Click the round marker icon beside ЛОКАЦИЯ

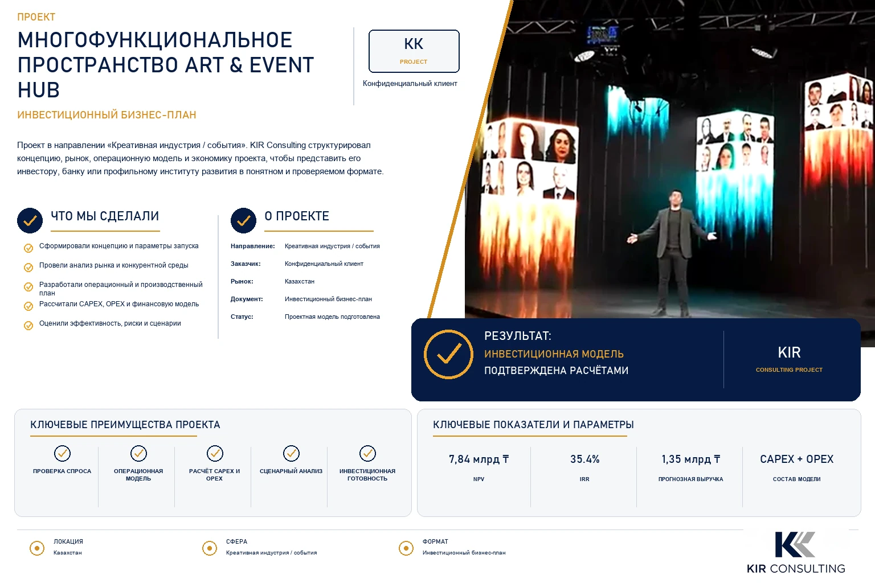[x=37, y=548]
